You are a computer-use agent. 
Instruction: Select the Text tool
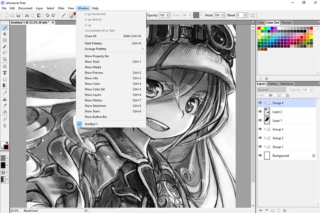tap(5, 73)
